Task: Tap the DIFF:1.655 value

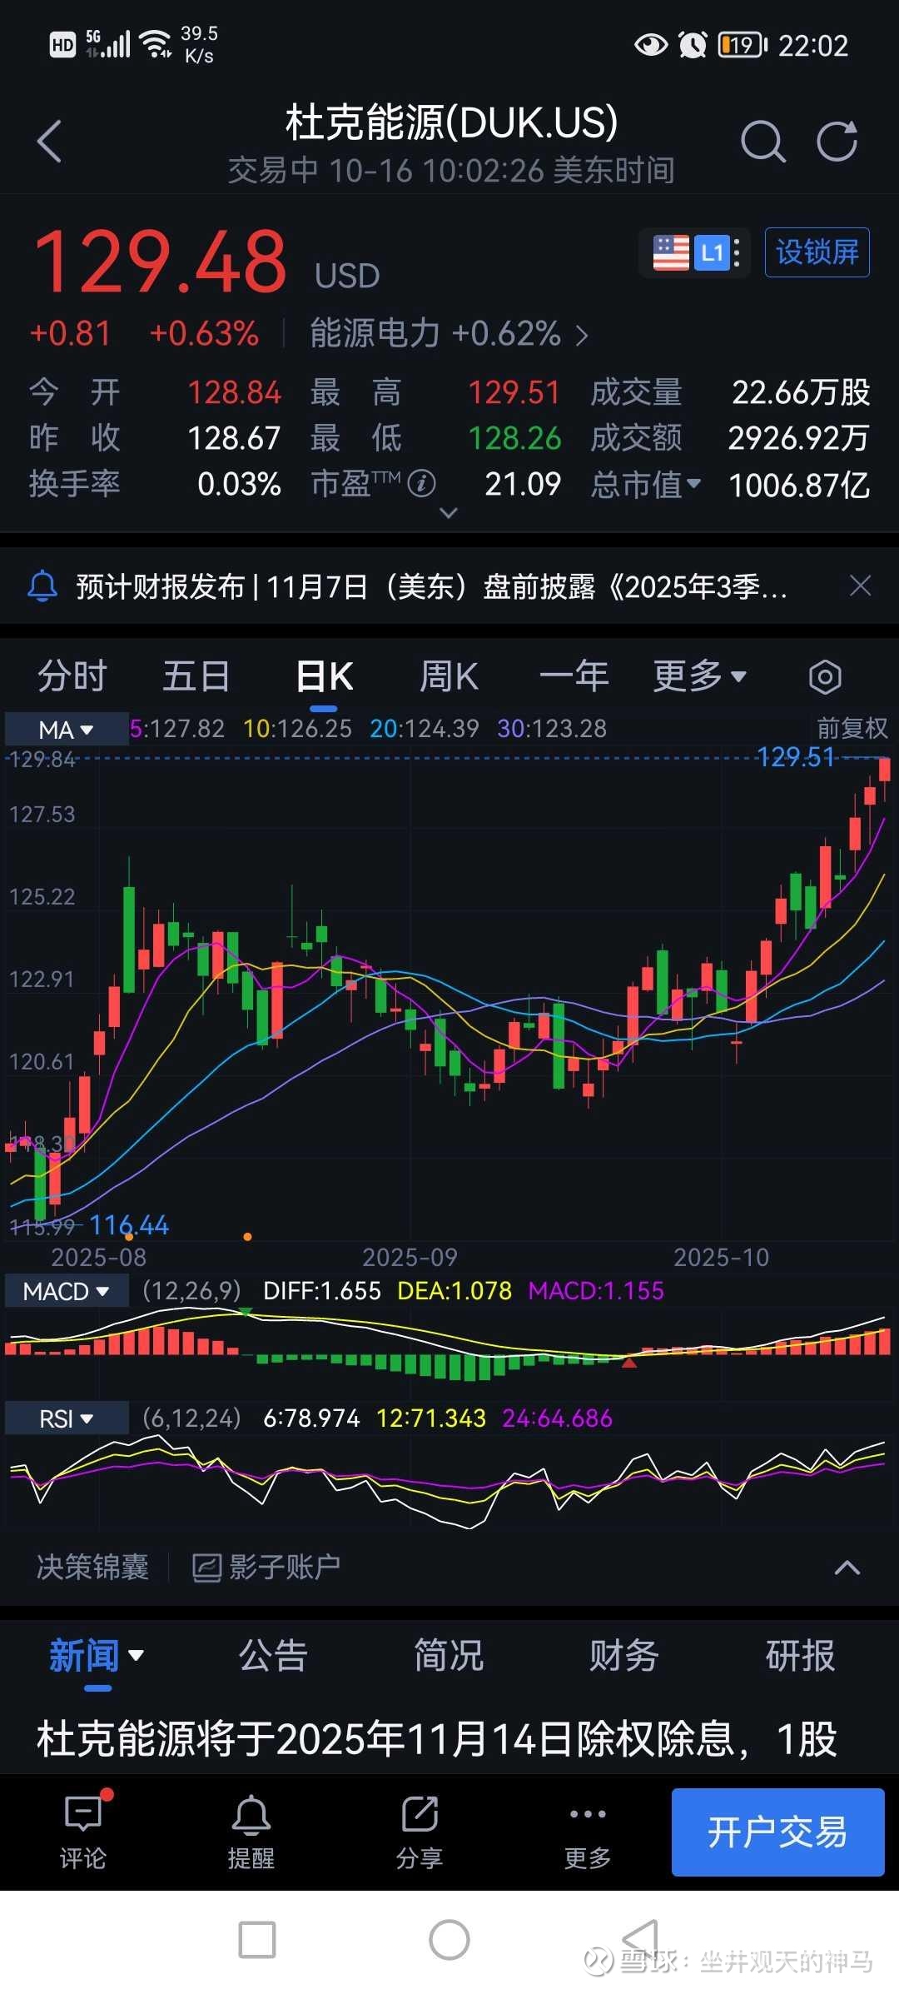Action: coord(322,1291)
